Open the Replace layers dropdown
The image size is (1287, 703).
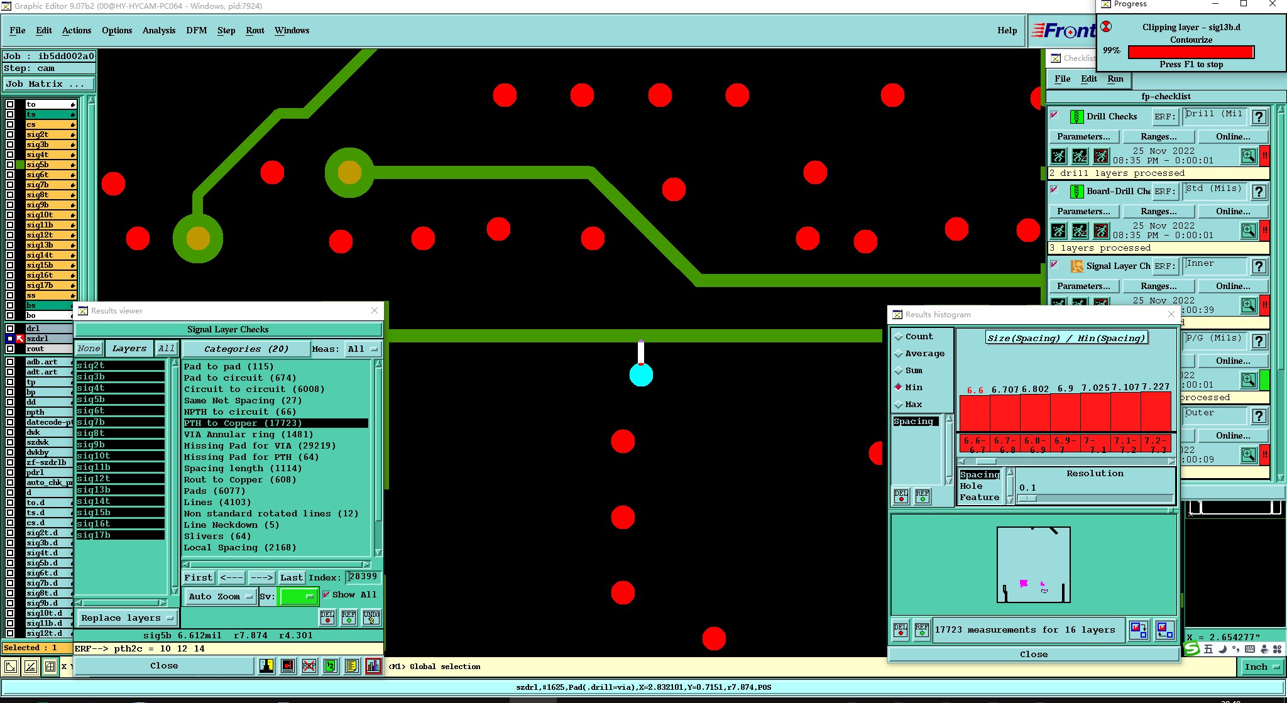(x=126, y=618)
